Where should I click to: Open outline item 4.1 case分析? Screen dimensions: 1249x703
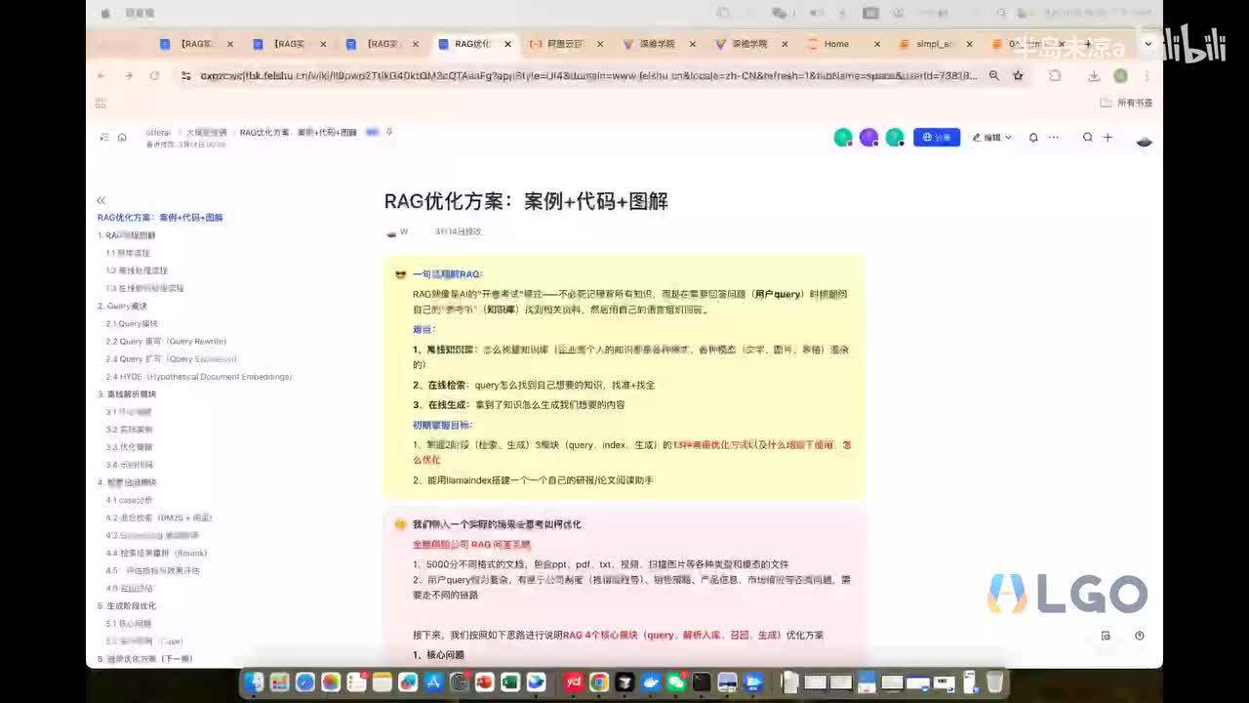[x=129, y=500]
